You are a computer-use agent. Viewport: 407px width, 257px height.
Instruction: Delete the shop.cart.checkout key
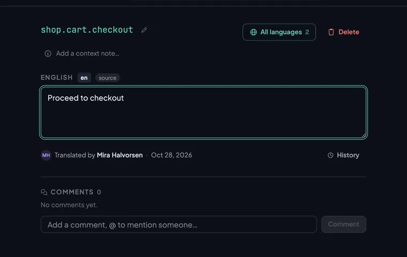[x=343, y=32]
